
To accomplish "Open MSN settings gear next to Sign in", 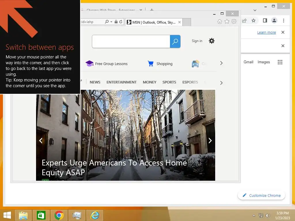I will pos(212,41).
